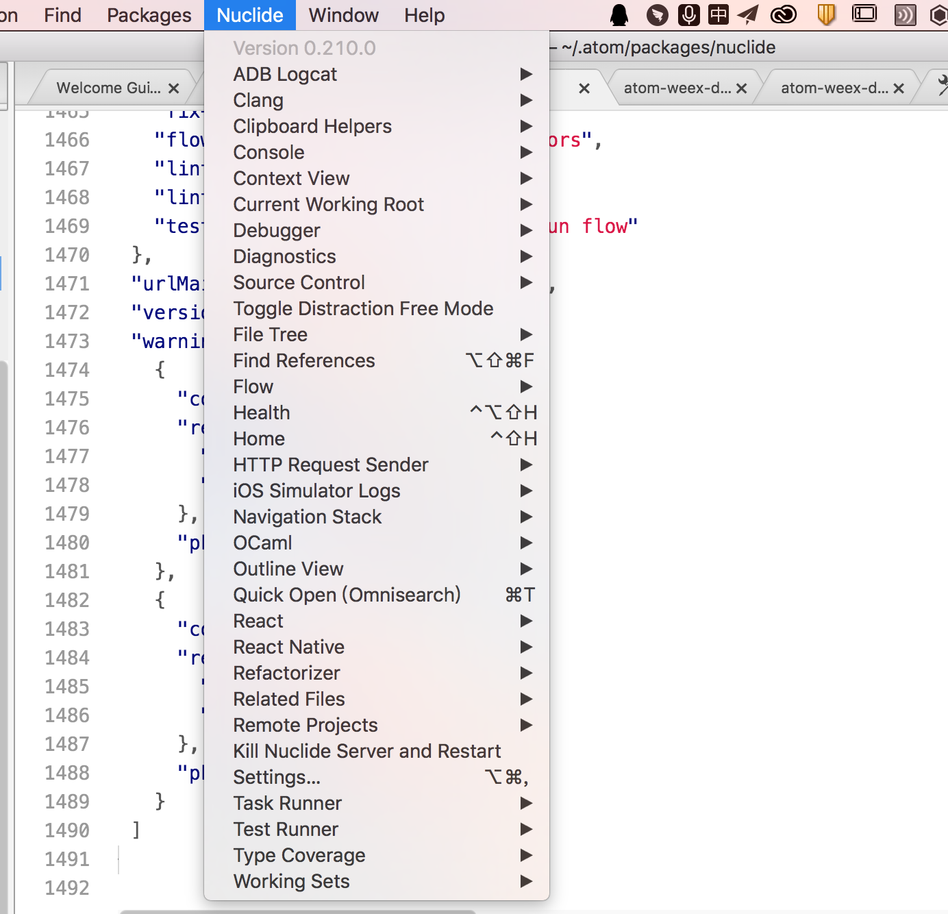This screenshot has width=948, height=914.
Task: Click line number 1482 in the gutter
Action: [67, 600]
